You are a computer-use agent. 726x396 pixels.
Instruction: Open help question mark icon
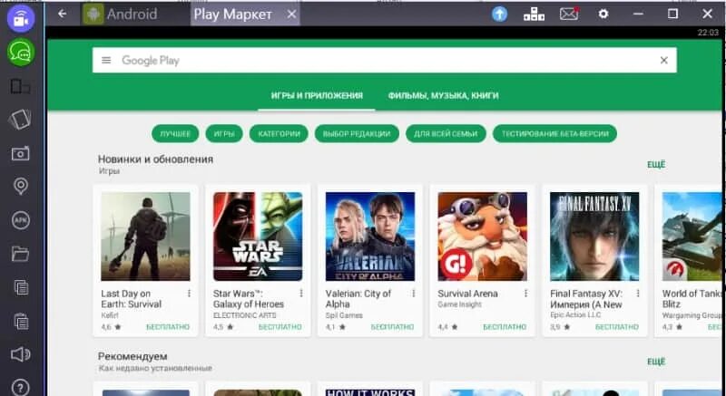point(20,387)
